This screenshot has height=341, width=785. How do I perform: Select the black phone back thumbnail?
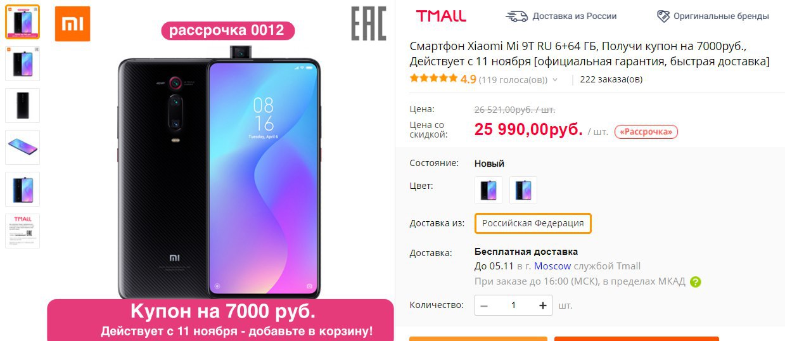click(x=22, y=105)
